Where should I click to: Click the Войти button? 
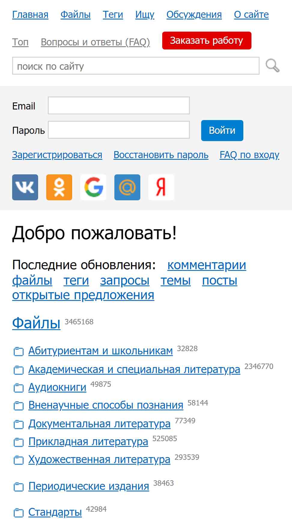pos(222,131)
